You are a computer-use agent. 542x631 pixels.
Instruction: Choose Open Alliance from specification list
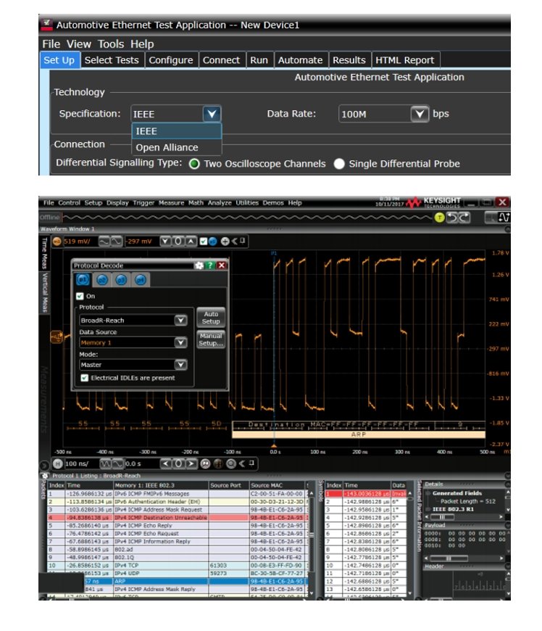tap(167, 147)
